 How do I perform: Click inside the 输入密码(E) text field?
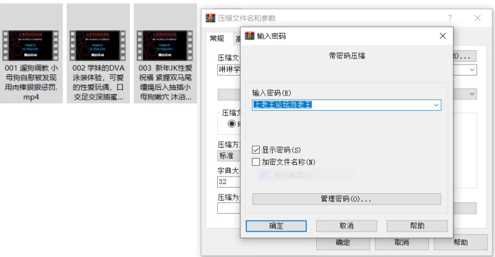[342, 105]
